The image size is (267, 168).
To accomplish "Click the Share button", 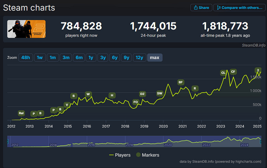I will (x=201, y=8).
